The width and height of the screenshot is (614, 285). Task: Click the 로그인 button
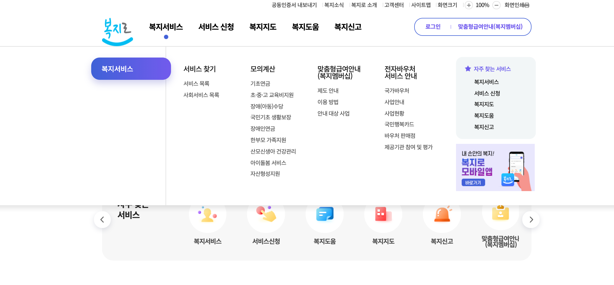433,27
